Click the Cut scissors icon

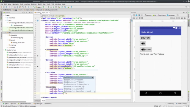(x=15, y=7)
